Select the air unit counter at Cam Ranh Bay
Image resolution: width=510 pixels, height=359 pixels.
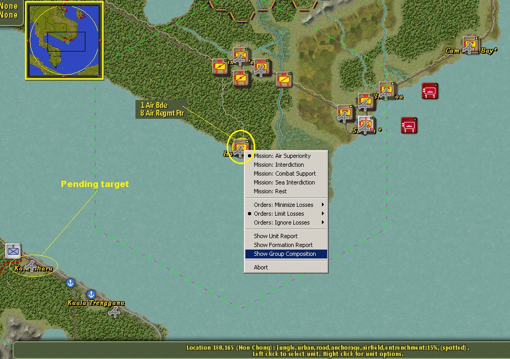coord(470,45)
